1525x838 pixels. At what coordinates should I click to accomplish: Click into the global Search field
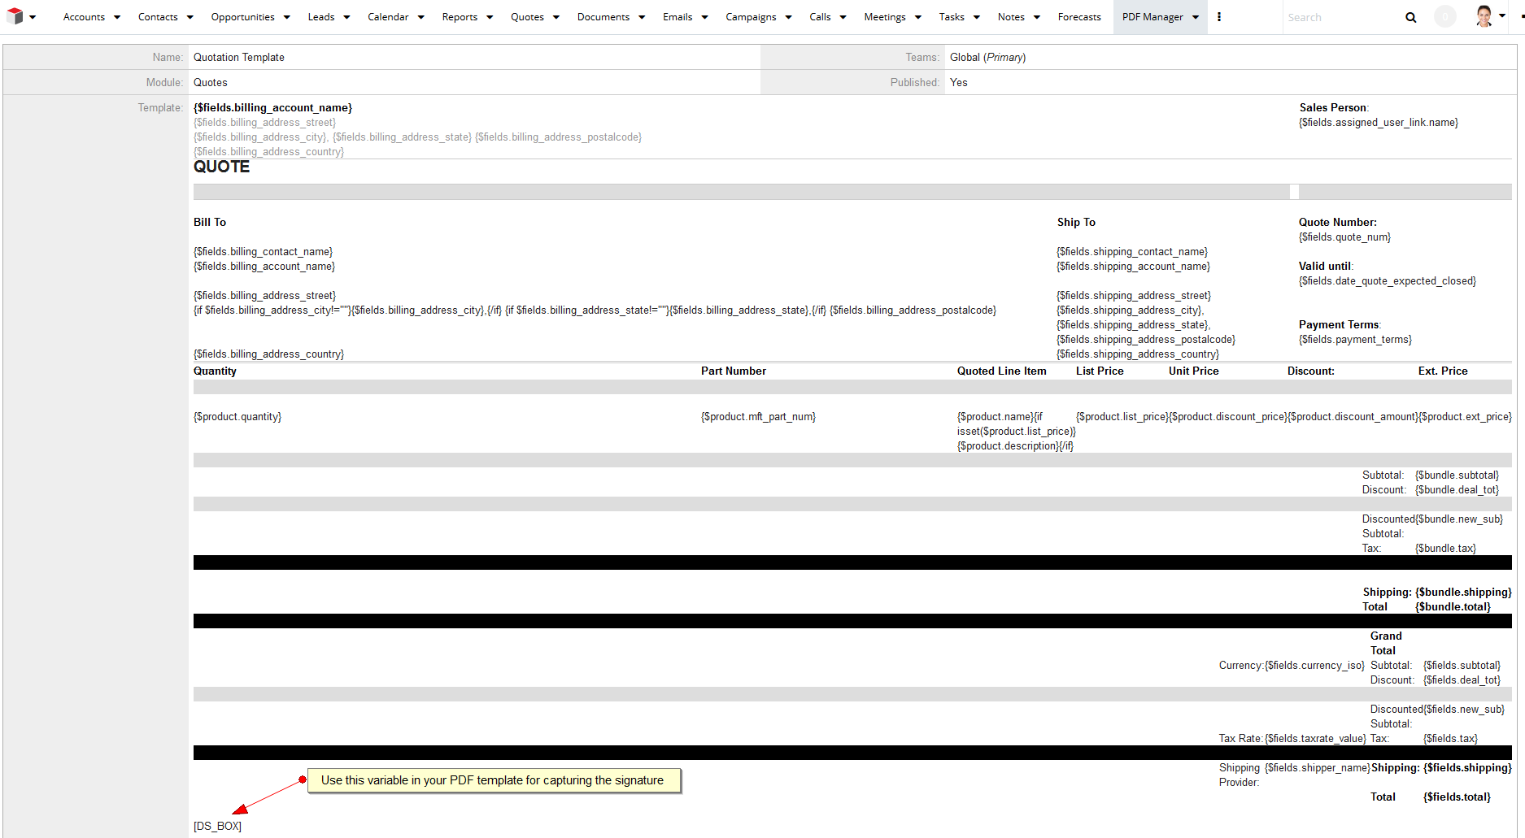point(1342,17)
